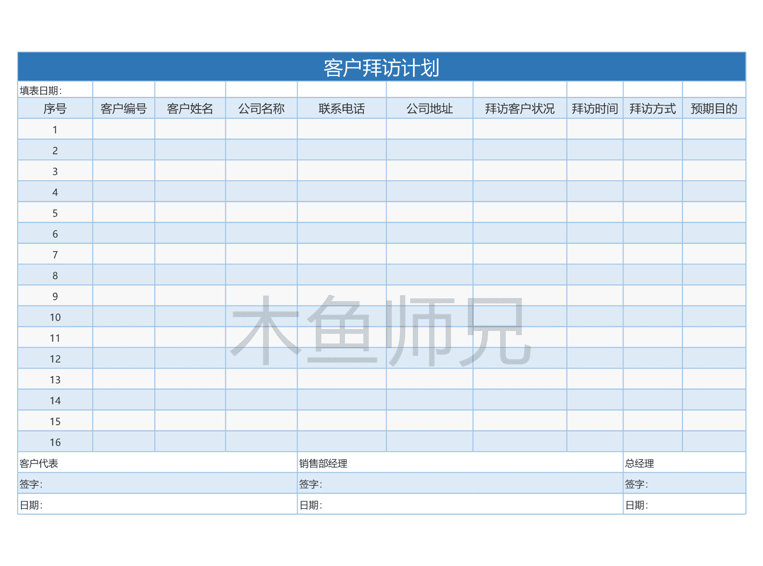Click the 填表日期 label cell
The width and height of the screenshot is (763, 566).
55,89
